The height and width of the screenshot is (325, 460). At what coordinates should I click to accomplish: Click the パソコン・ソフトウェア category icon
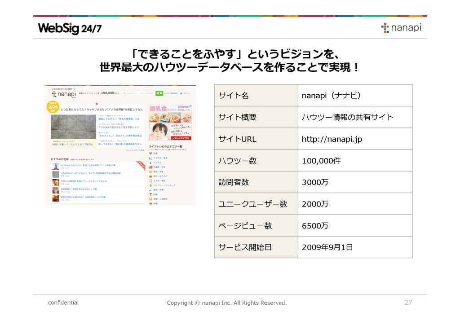pyautogui.click(x=150, y=185)
